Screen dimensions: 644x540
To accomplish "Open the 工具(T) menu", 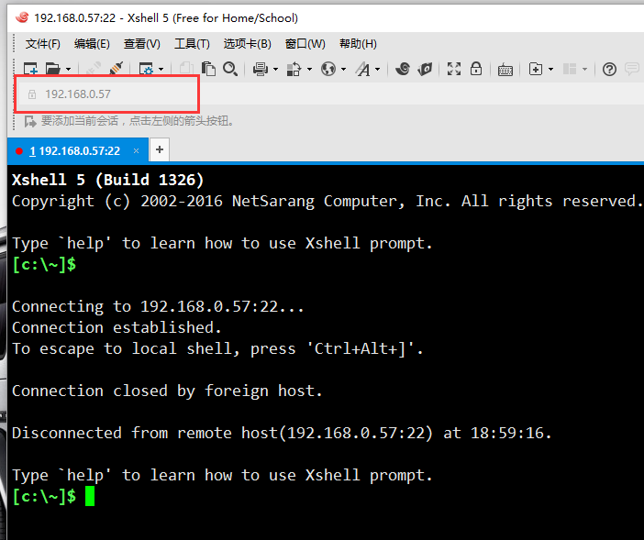I will pyautogui.click(x=192, y=44).
